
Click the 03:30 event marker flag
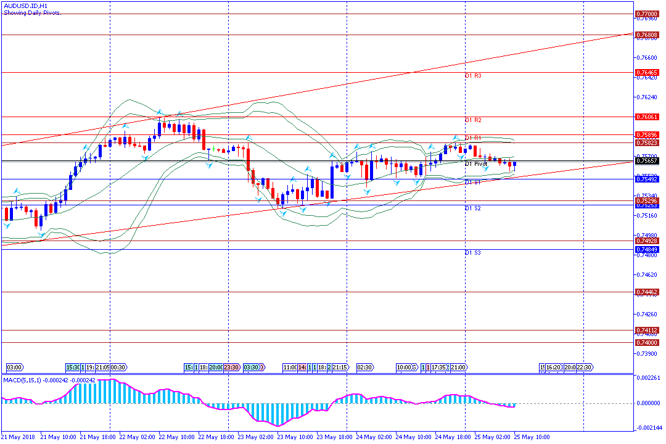pos(253,367)
